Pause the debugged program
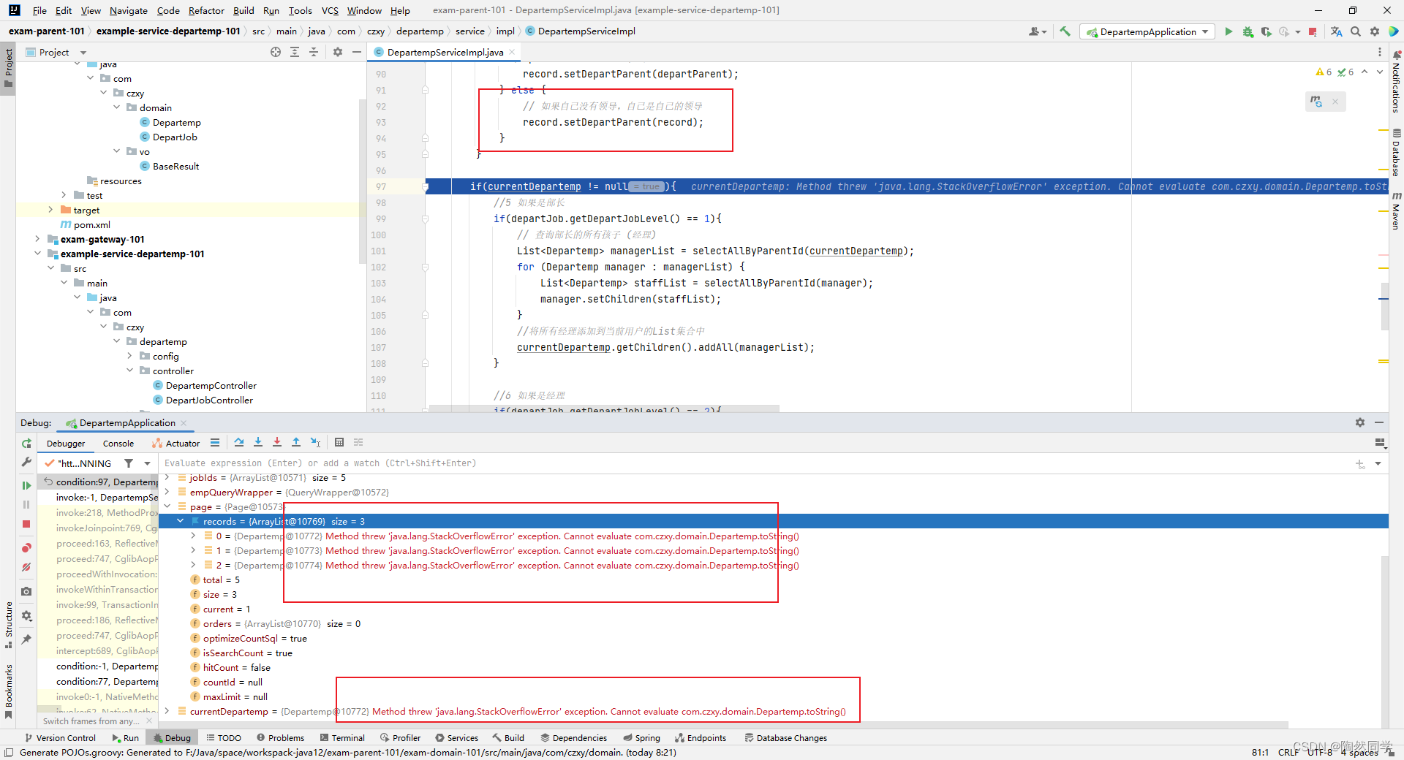The height and width of the screenshot is (760, 1404). pyautogui.click(x=26, y=504)
